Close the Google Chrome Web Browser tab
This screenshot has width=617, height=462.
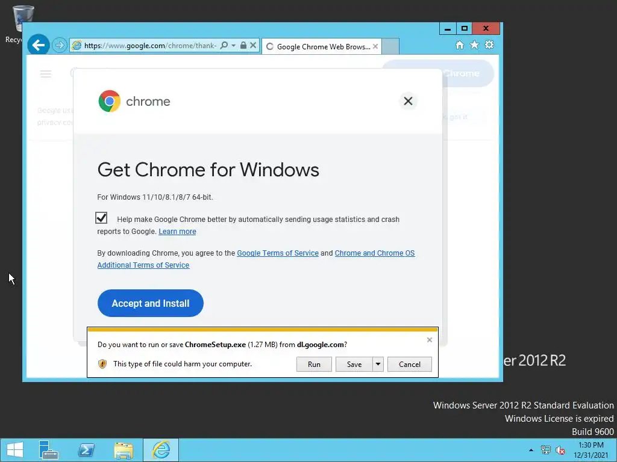click(375, 46)
